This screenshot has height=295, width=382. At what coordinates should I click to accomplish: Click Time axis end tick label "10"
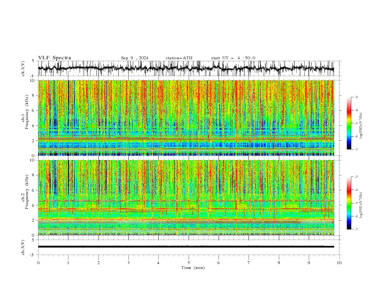coord(339,263)
